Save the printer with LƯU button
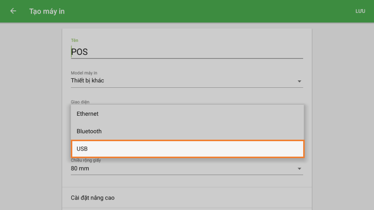The width and height of the screenshot is (374, 210). (360, 11)
